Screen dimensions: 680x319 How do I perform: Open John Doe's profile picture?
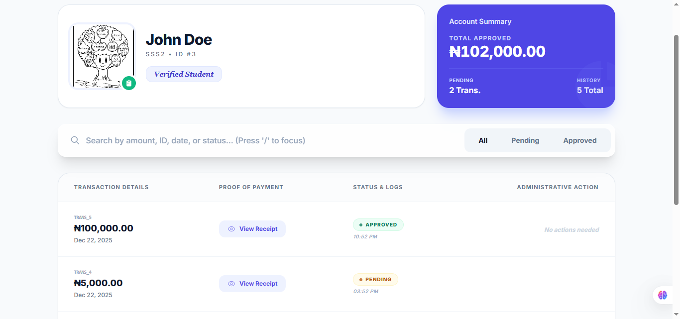pos(102,56)
